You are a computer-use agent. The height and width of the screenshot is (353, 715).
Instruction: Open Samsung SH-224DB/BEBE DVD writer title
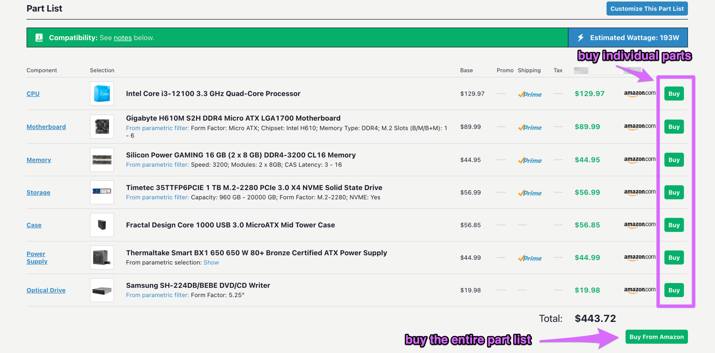pyautogui.click(x=198, y=285)
